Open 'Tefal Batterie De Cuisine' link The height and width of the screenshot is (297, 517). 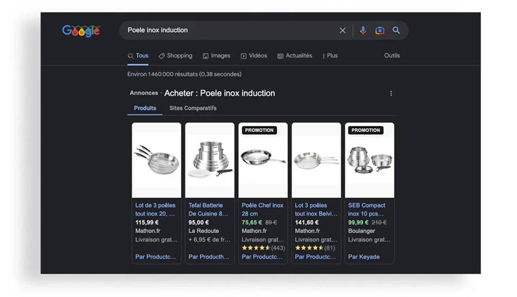point(208,210)
